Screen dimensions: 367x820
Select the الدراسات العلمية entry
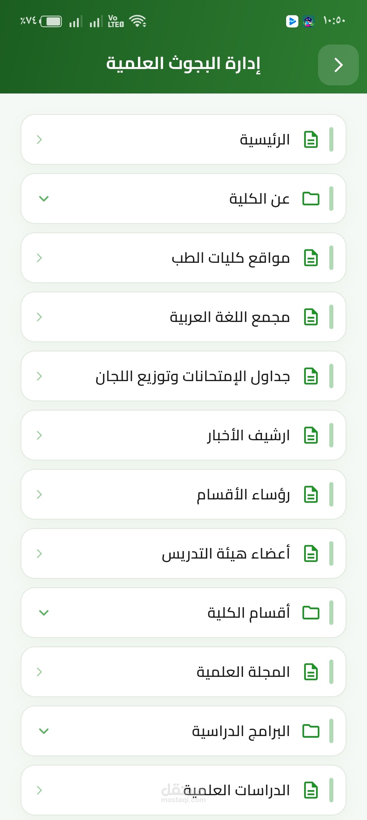click(183, 790)
